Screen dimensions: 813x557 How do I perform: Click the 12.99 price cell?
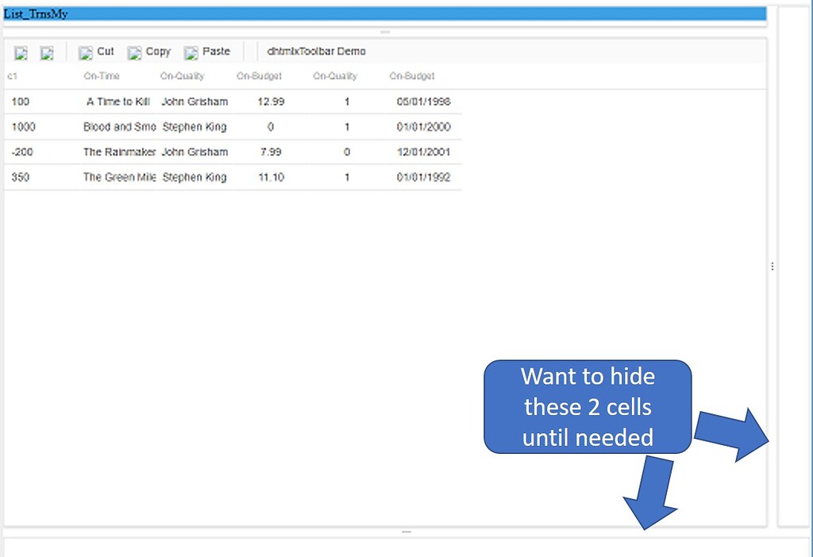[272, 102]
